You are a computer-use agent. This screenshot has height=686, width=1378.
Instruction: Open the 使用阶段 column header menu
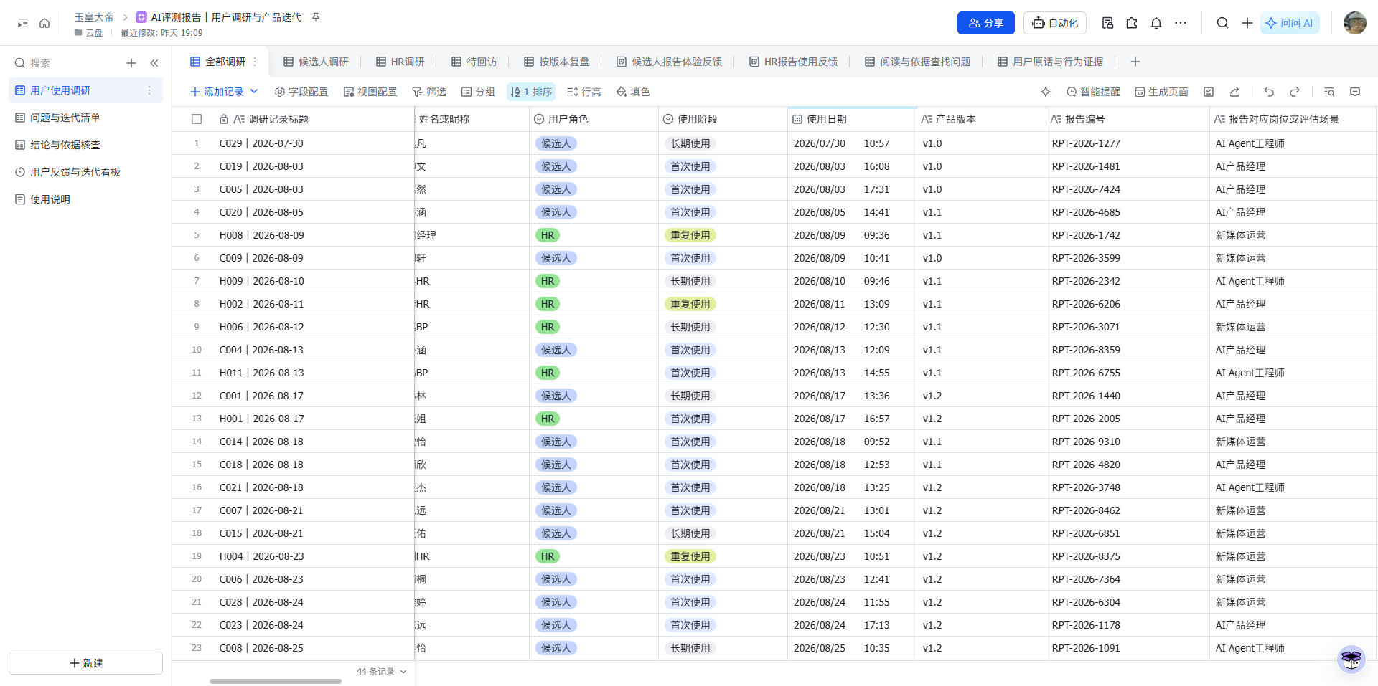723,119
